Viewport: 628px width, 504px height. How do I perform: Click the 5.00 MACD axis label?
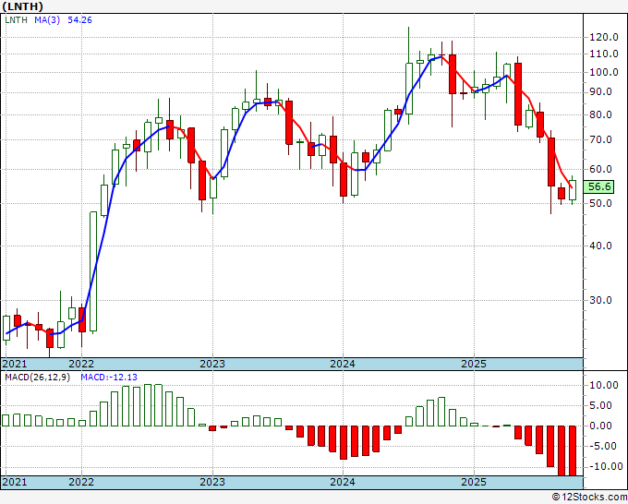click(x=601, y=405)
